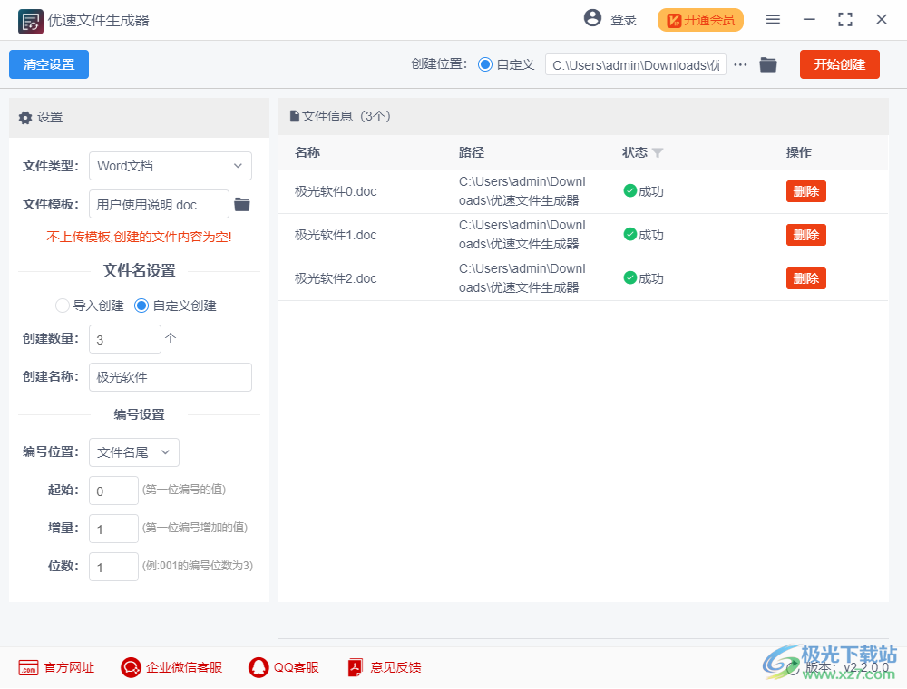Open the hamburger menu at top right
The image size is (907, 689).
[x=773, y=18]
